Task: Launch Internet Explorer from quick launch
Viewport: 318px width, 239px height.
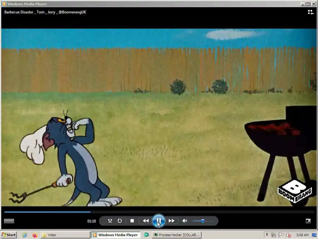Action: [x=25, y=235]
